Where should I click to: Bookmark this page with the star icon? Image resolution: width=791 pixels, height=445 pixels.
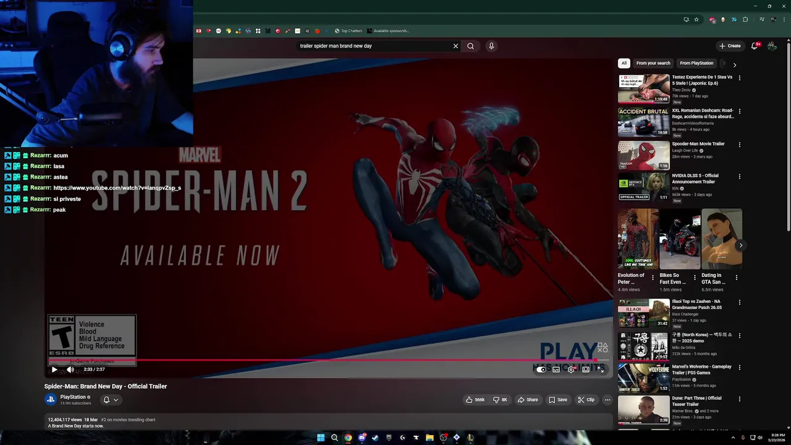[x=696, y=20]
